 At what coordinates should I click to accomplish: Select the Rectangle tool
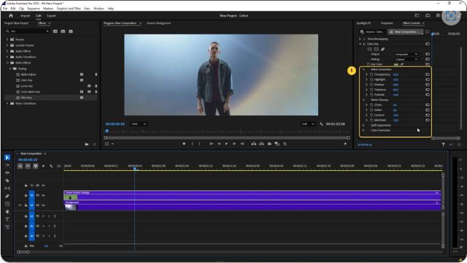tap(7, 204)
